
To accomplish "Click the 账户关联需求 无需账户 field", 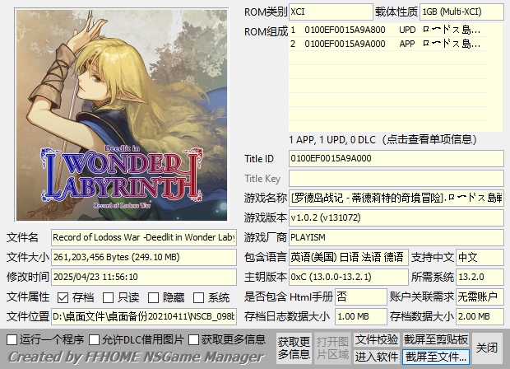I will point(480,297).
